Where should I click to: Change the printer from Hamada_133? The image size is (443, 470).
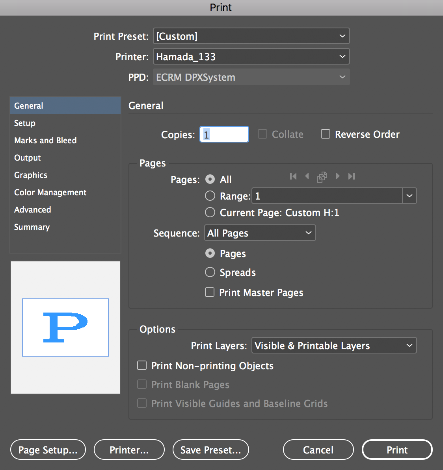(x=251, y=56)
